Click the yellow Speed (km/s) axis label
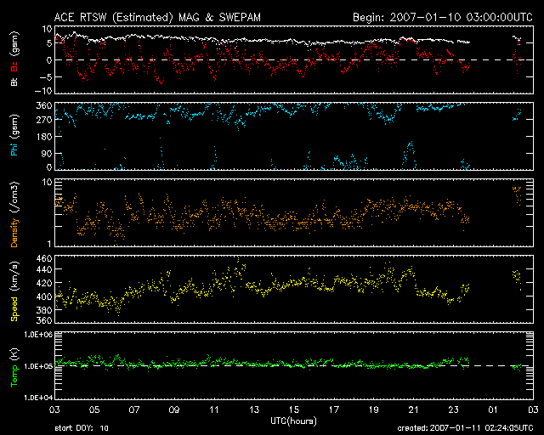This screenshot has height=435, width=544. pyautogui.click(x=14, y=291)
